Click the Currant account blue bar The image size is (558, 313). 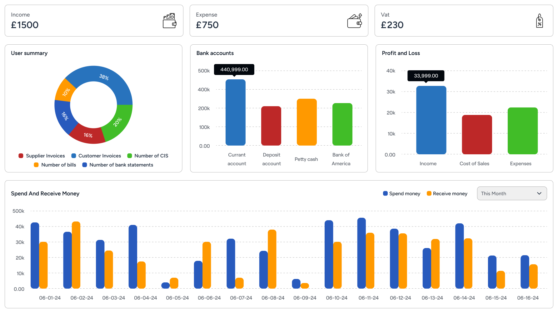tap(235, 112)
